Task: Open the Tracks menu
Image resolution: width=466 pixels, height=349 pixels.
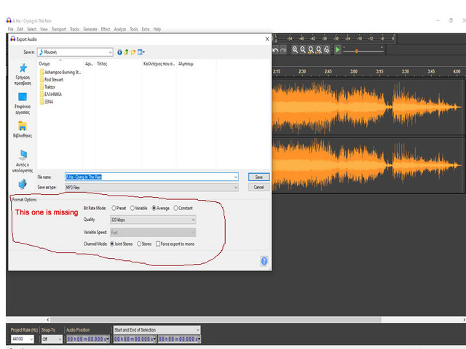Action: pos(74,29)
